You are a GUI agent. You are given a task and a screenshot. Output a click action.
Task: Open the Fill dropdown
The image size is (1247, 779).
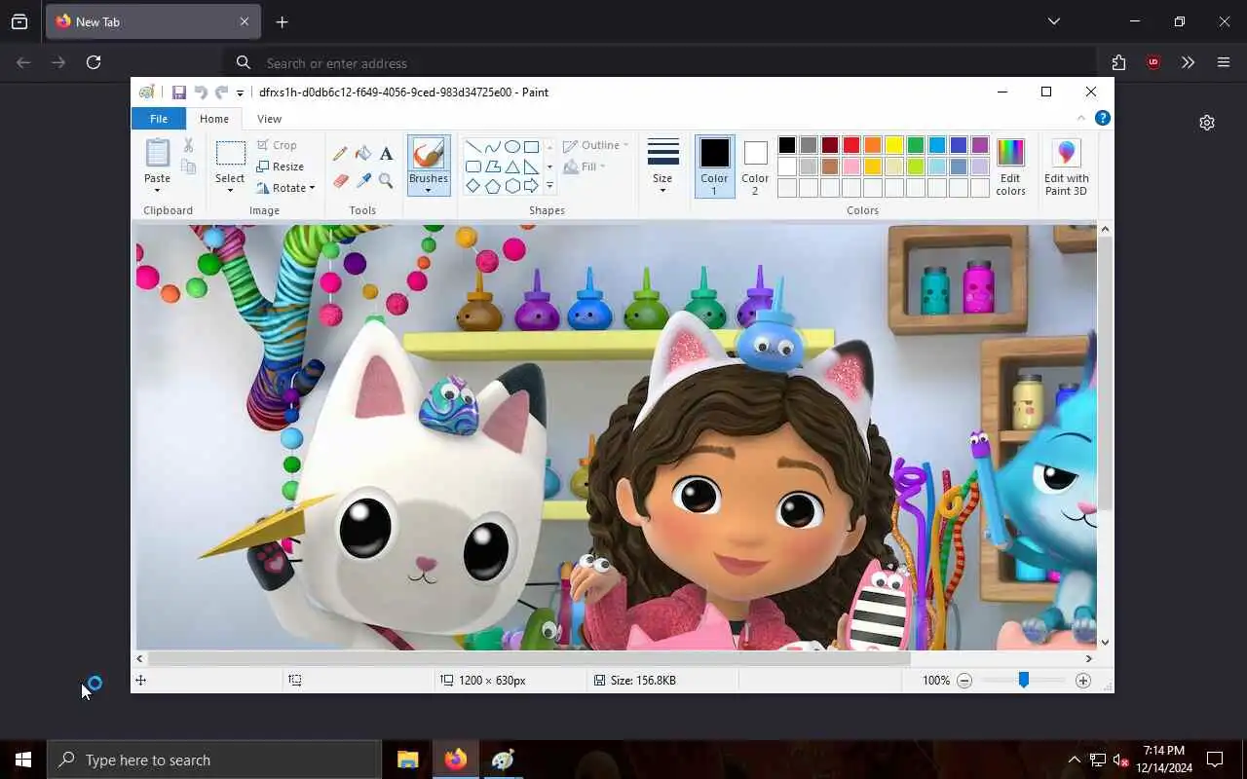tap(585, 167)
